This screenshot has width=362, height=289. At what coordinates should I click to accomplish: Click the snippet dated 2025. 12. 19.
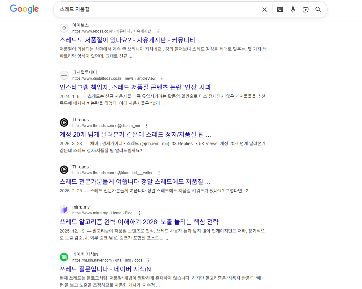pos(162,234)
